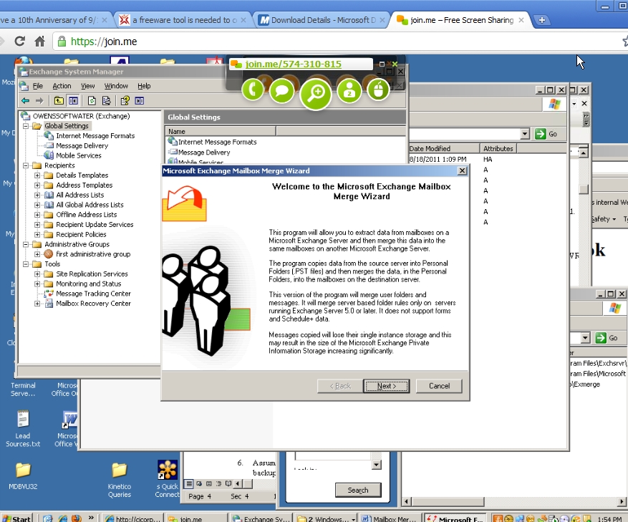Open the Action menu
628x522 pixels.
(62, 86)
